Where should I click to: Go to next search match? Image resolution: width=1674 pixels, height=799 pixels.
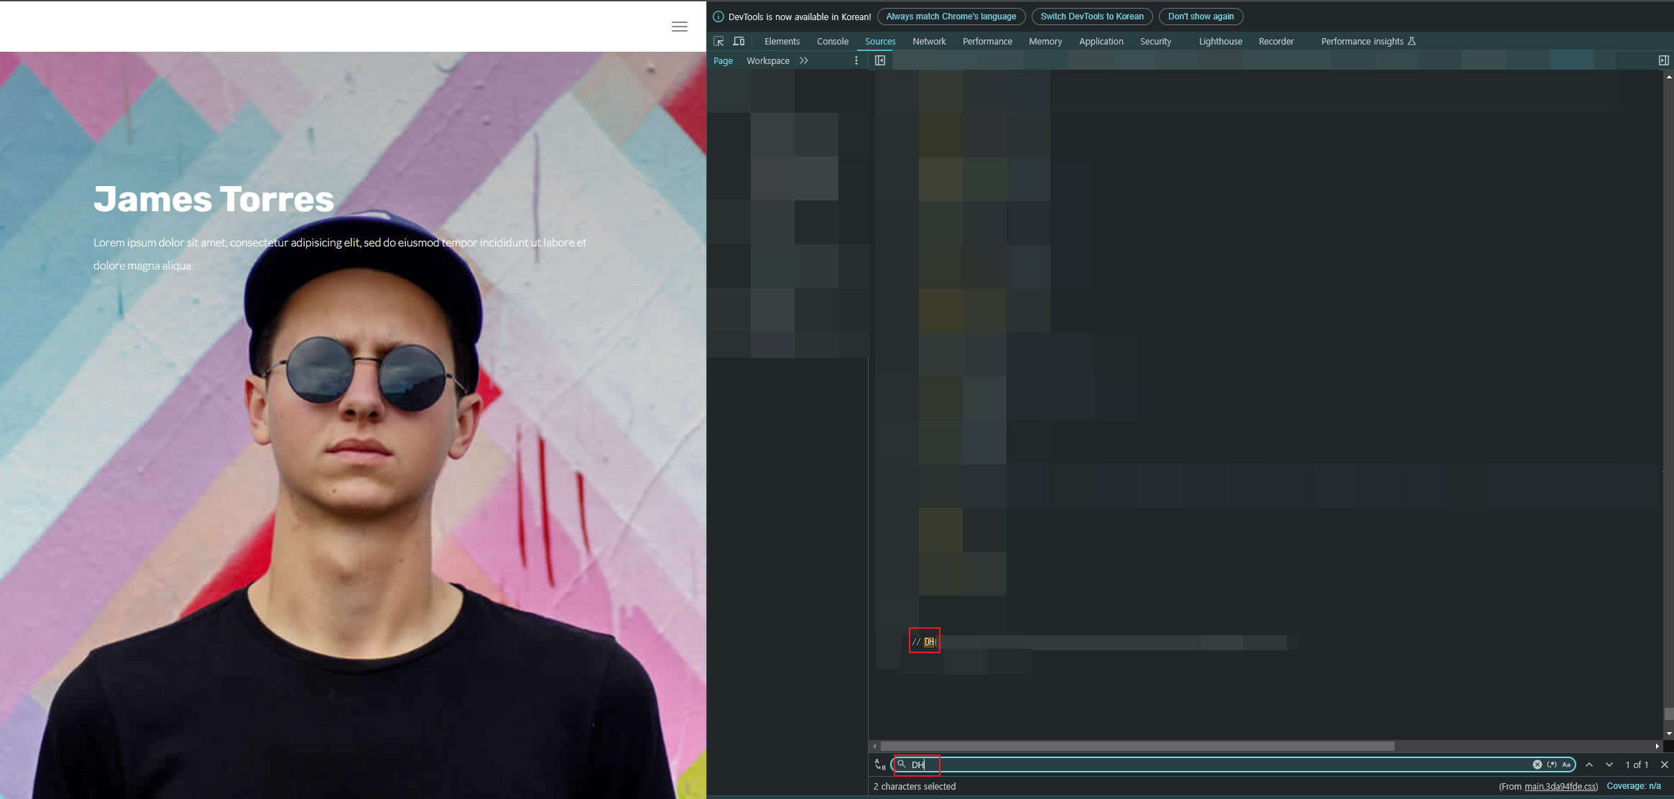(x=1609, y=765)
